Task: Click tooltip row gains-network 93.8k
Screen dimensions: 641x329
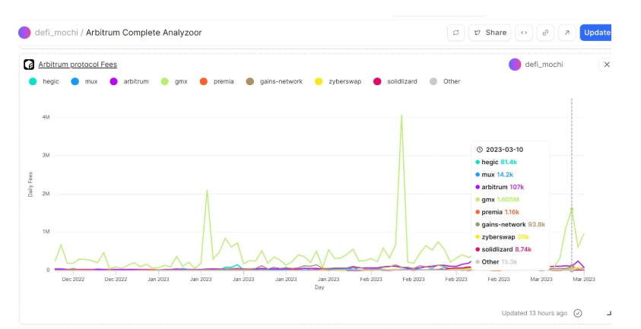Action: 510,224
